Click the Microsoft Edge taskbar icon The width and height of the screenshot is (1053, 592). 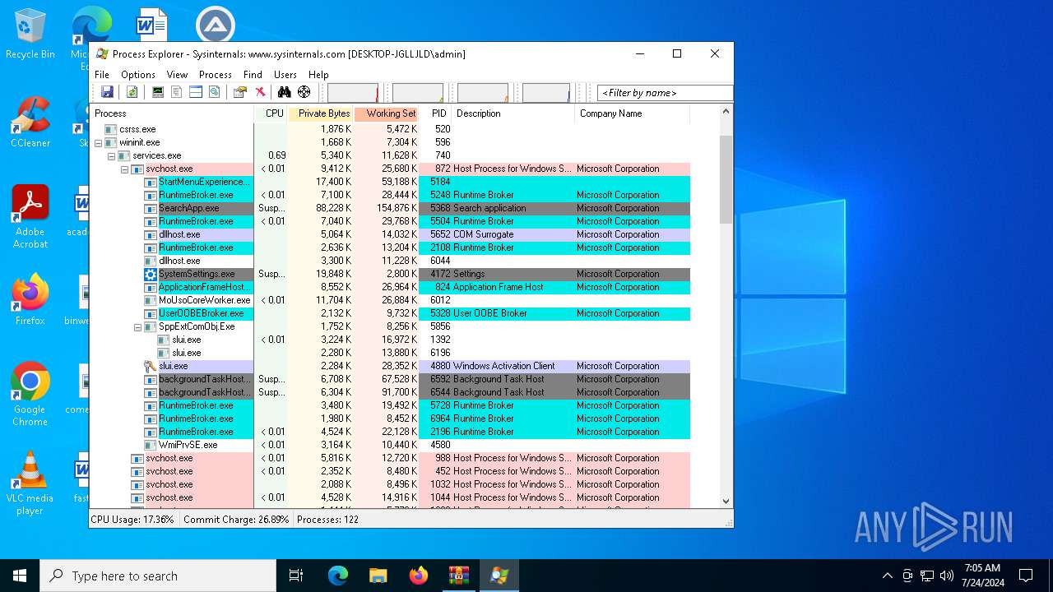338,576
